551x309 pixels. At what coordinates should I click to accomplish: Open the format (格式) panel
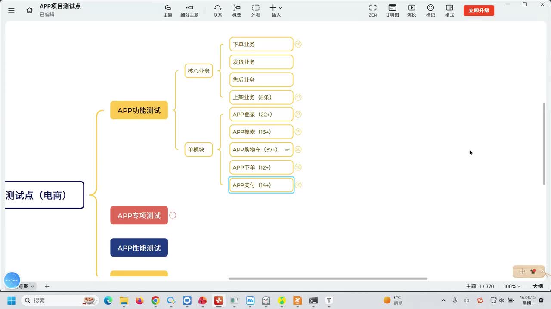449,11
